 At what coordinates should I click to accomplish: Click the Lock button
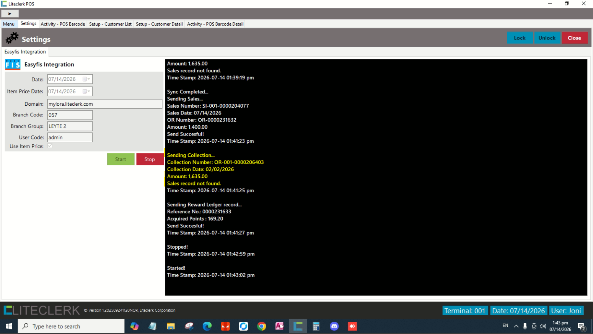(520, 38)
